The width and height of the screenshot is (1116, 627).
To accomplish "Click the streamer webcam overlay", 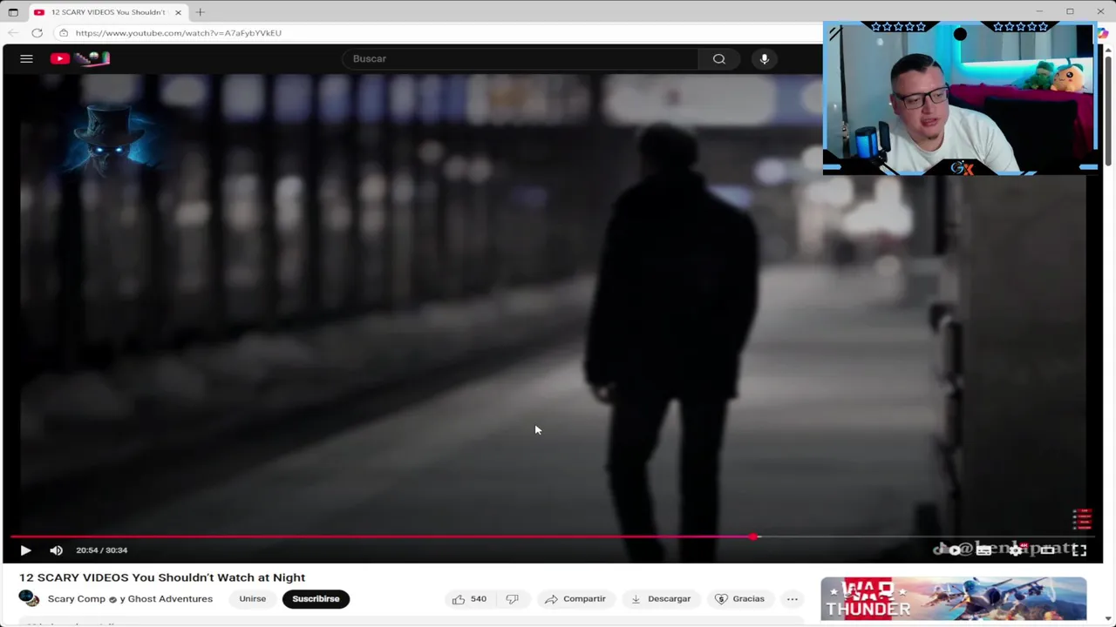I will pyautogui.click(x=960, y=98).
